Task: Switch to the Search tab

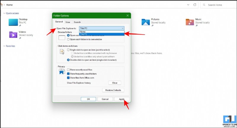Action: [77, 22]
